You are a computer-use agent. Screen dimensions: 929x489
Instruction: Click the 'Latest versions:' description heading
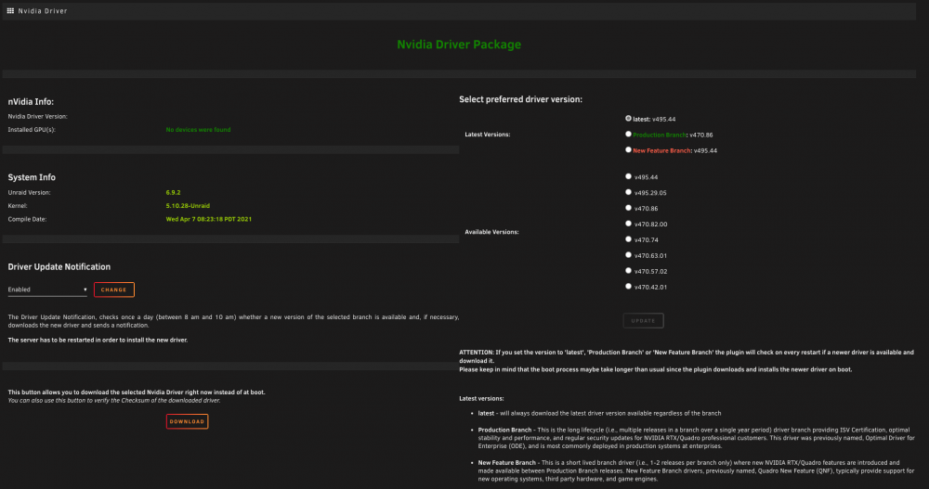pyautogui.click(x=481, y=398)
